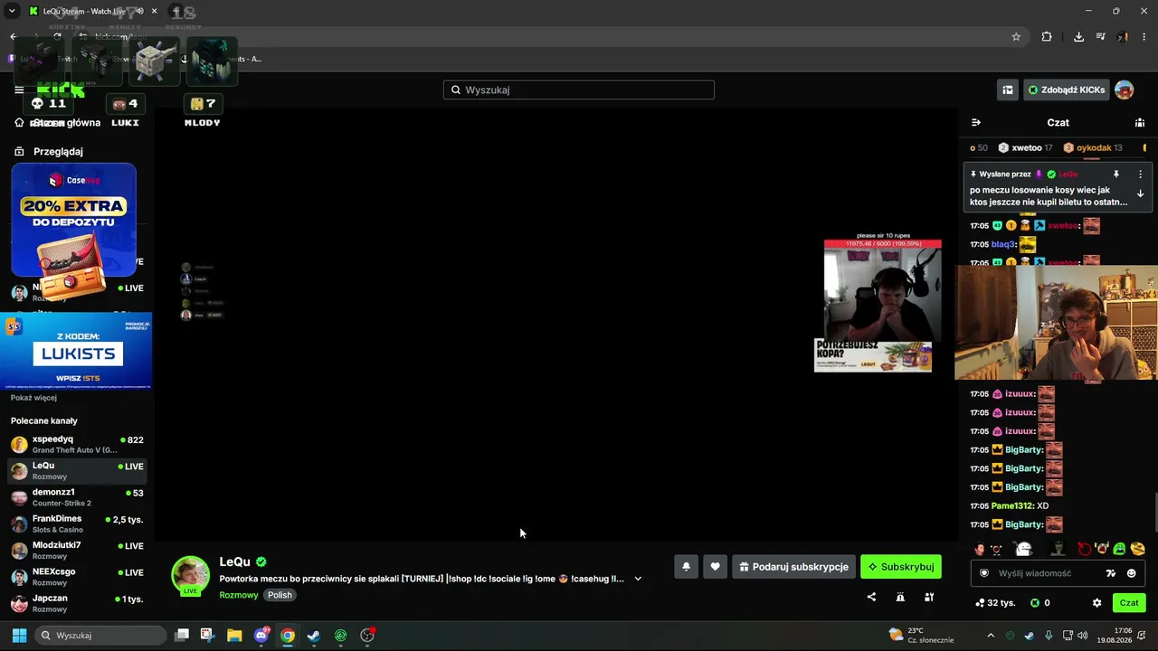Open the Chrome tab search dropdown
Screen dimensions: 1158x651
click(x=12, y=11)
